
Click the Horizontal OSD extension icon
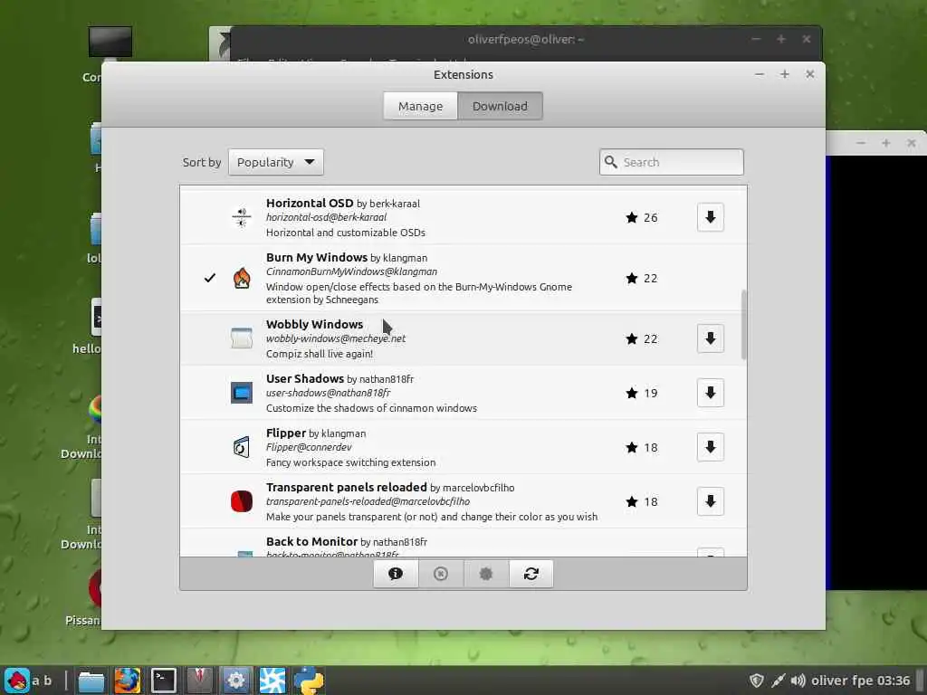click(241, 217)
